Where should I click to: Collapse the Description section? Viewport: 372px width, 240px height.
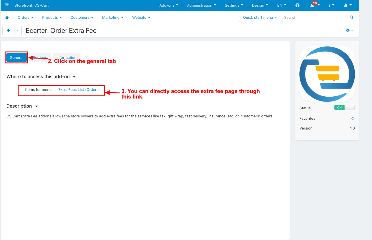click(x=22, y=106)
